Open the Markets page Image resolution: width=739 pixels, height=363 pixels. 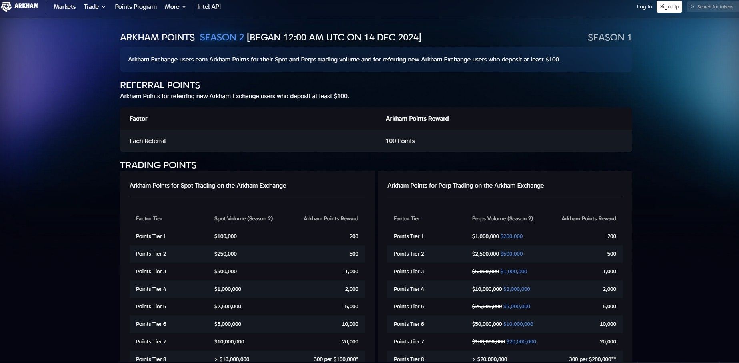tap(64, 7)
